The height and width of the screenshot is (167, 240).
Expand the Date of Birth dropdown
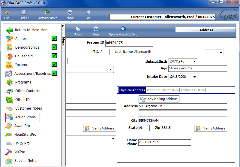[194, 62]
